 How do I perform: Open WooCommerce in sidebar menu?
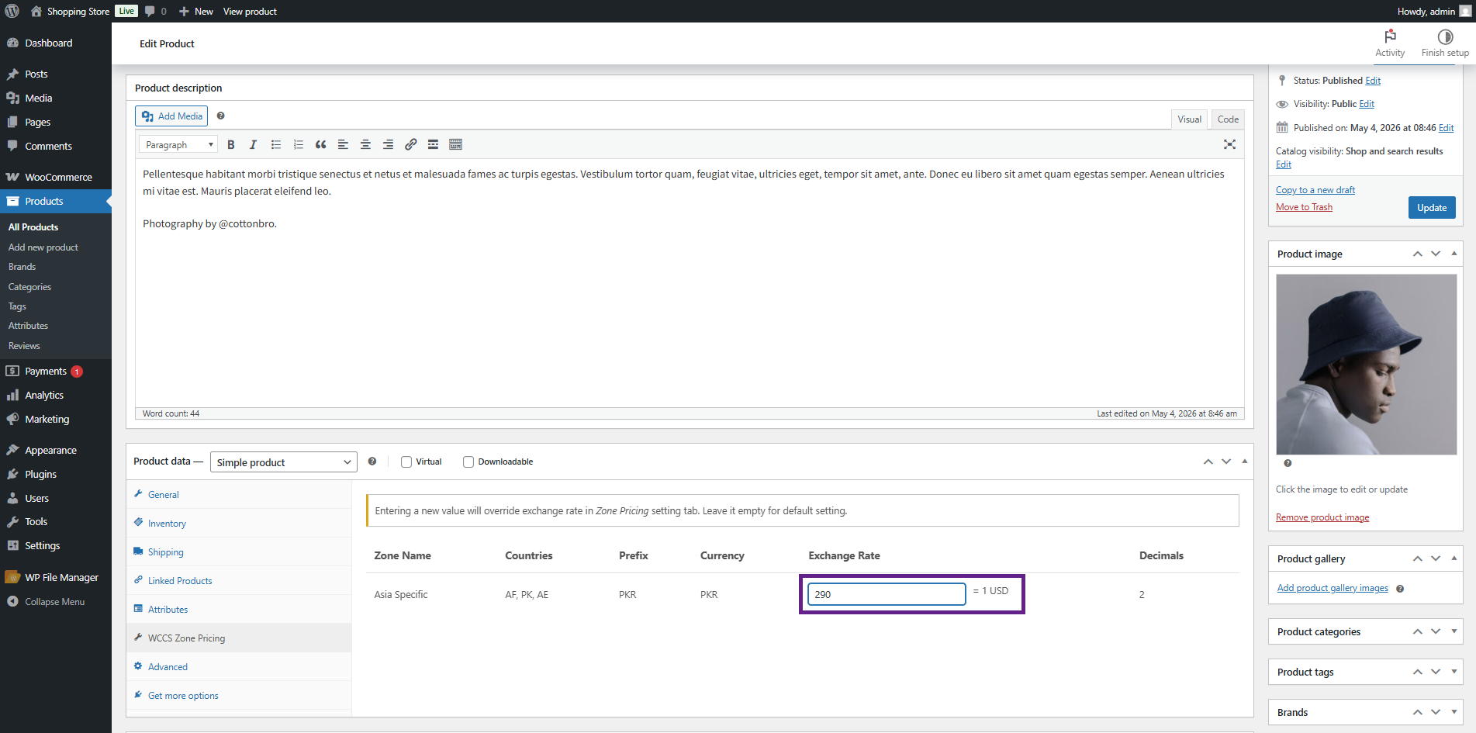coord(56,177)
